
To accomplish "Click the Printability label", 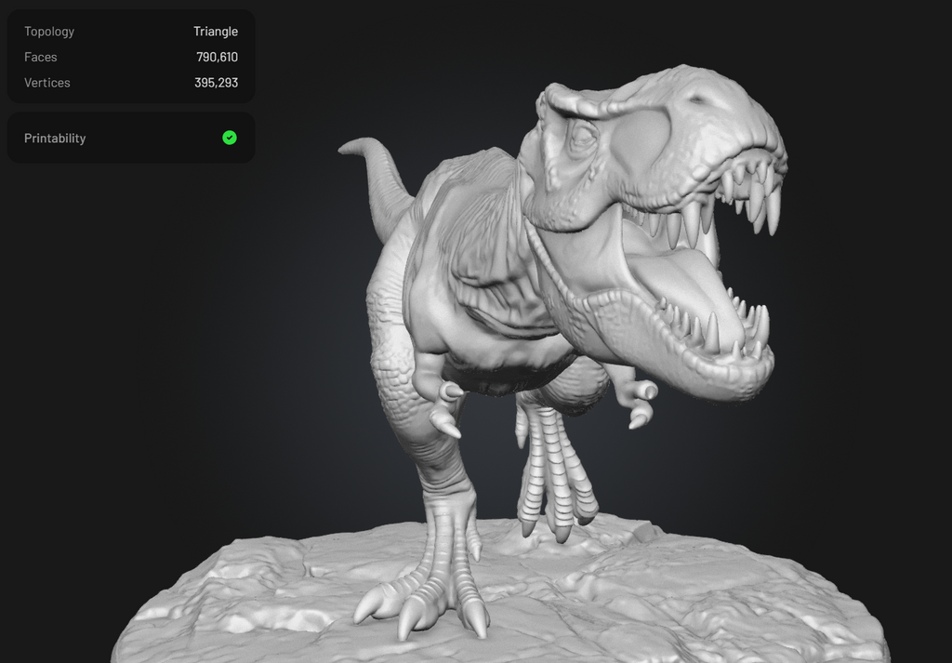I will pyautogui.click(x=55, y=139).
